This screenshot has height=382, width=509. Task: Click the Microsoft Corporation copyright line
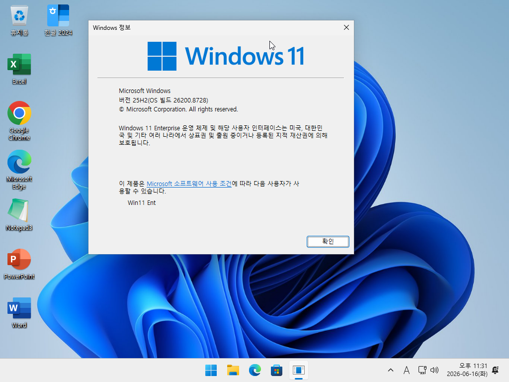[178, 109]
